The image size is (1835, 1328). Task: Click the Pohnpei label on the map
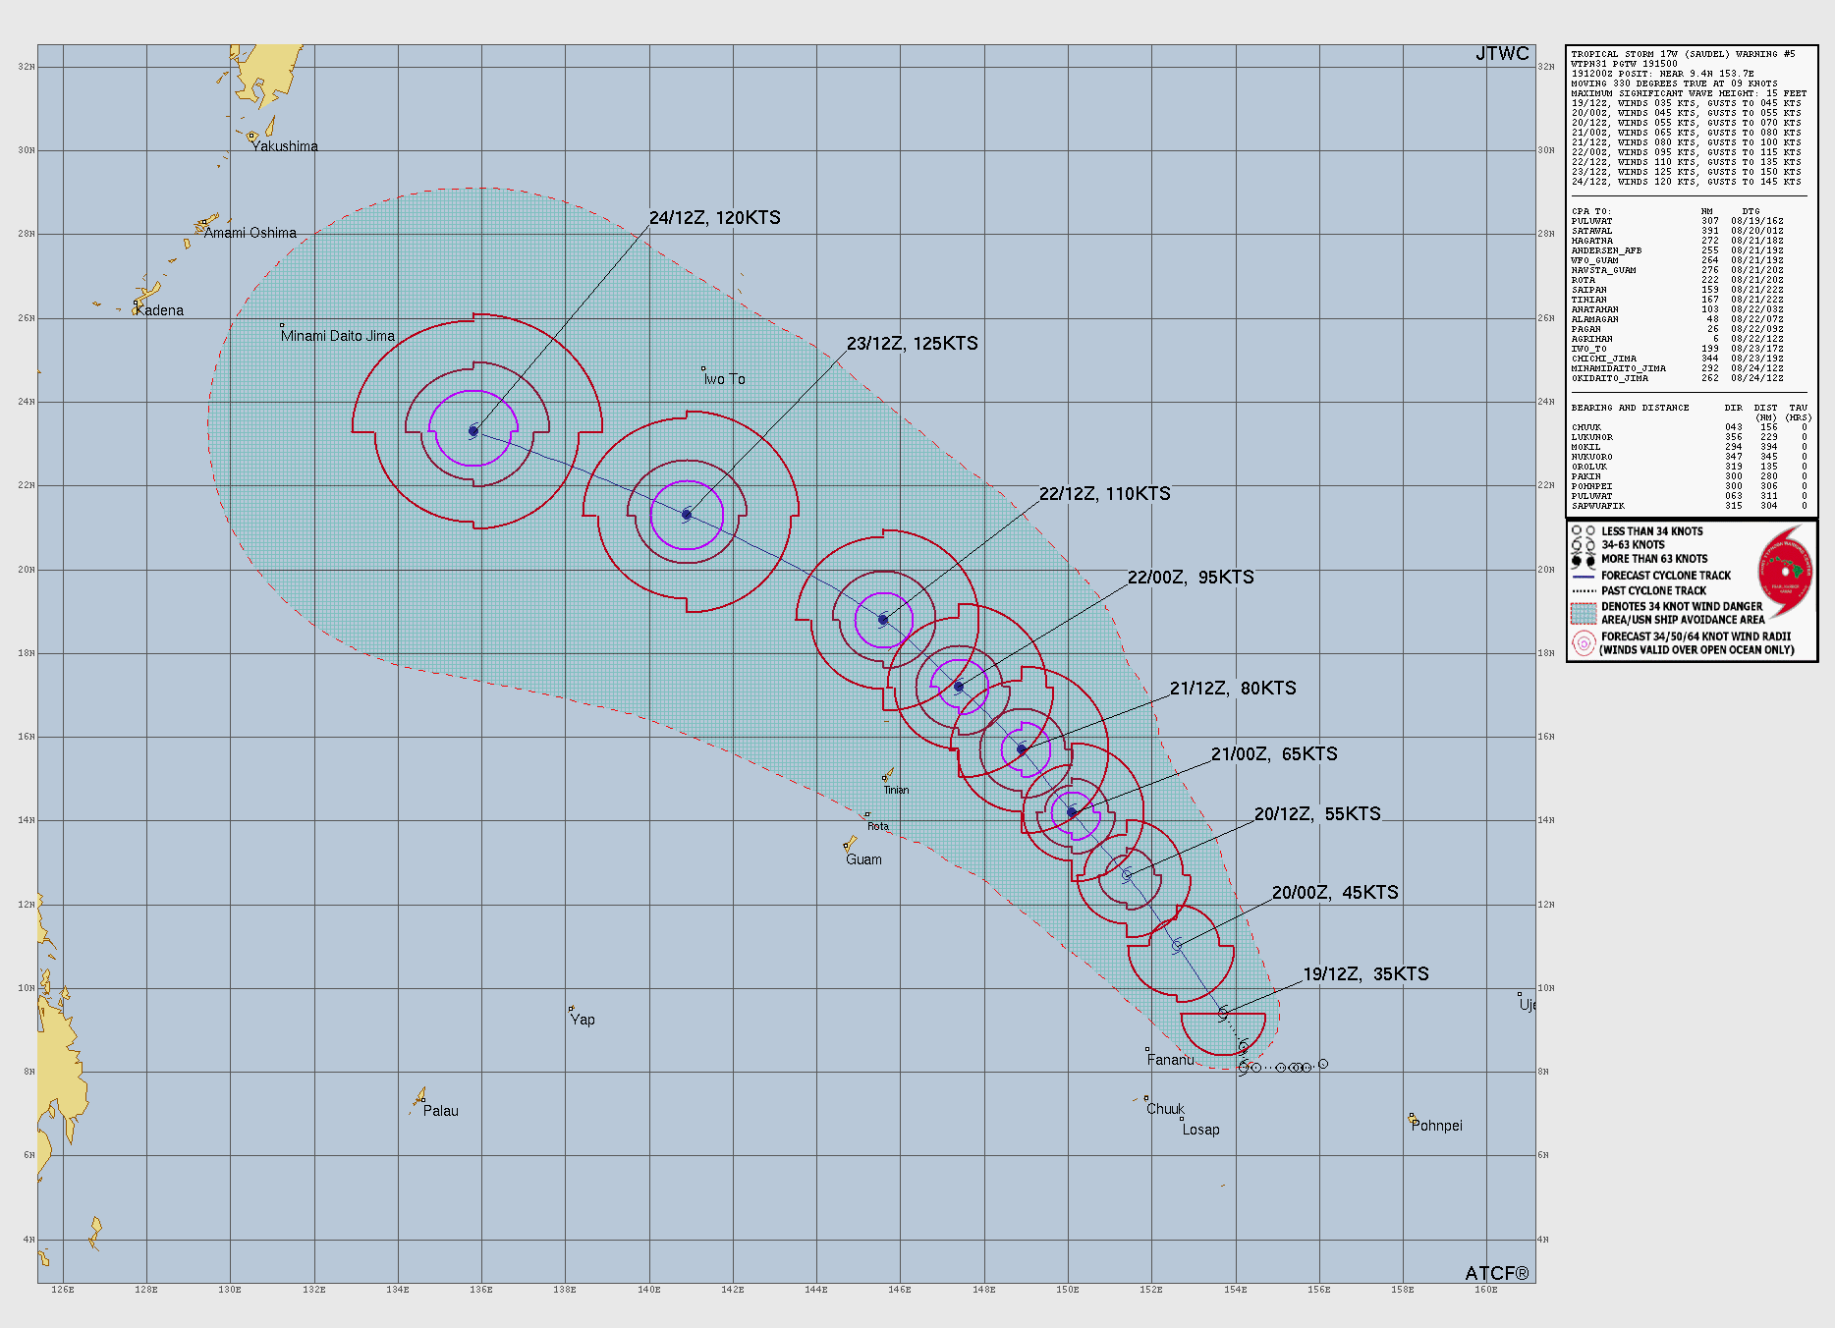(1437, 1126)
